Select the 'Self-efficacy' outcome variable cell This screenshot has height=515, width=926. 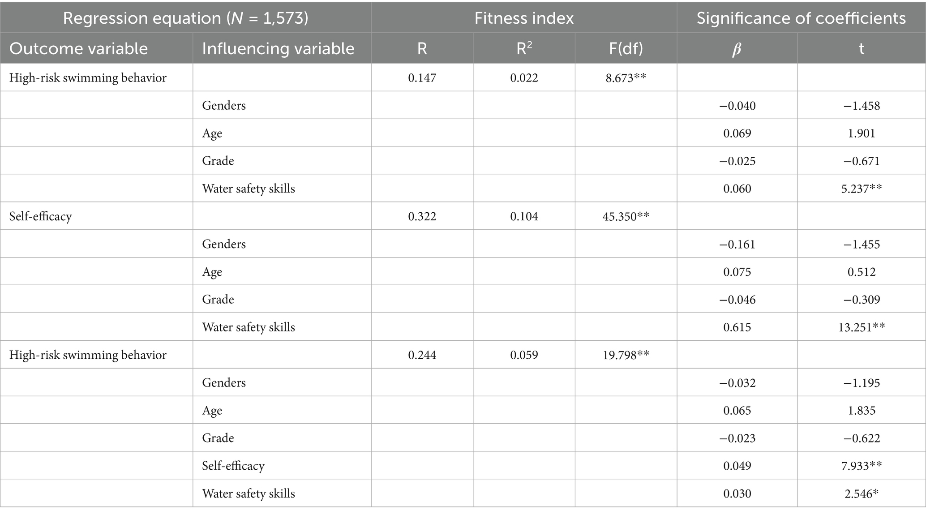tap(41, 216)
